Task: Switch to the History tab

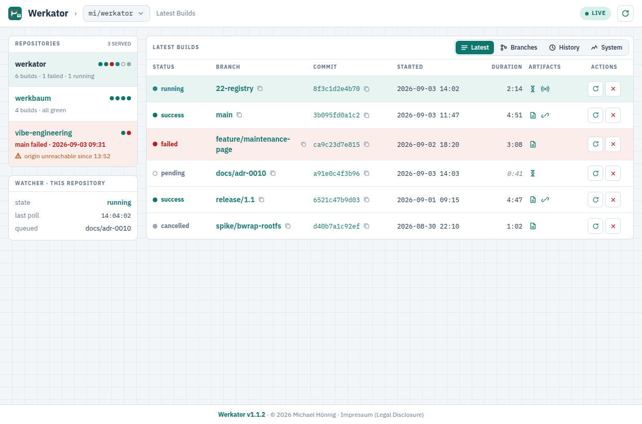Action: pos(564,48)
